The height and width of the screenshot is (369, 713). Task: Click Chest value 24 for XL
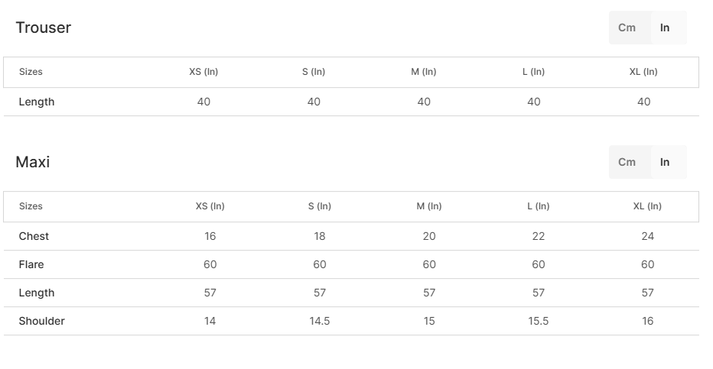pyautogui.click(x=648, y=237)
